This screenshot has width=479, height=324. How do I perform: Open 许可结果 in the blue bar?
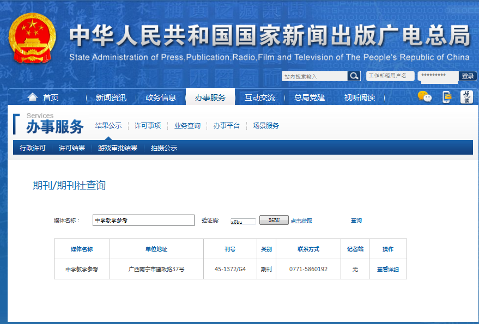pos(72,148)
